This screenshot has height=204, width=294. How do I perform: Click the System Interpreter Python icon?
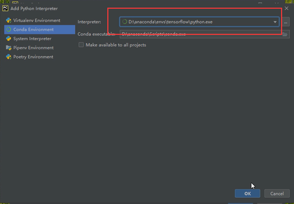click(8, 39)
